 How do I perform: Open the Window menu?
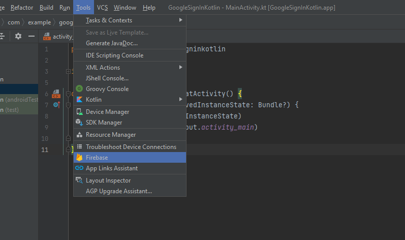pyautogui.click(x=125, y=8)
